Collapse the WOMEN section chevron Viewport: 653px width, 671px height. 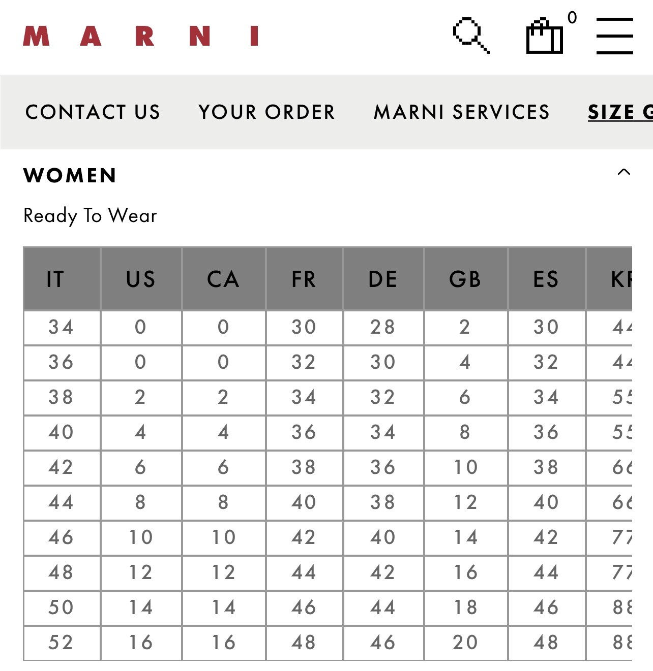(x=624, y=172)
